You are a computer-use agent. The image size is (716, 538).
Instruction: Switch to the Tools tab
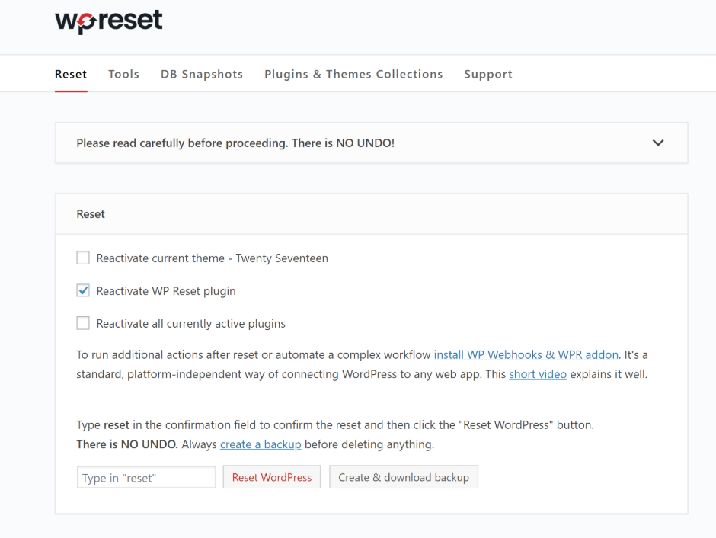[x=123, y=74]
